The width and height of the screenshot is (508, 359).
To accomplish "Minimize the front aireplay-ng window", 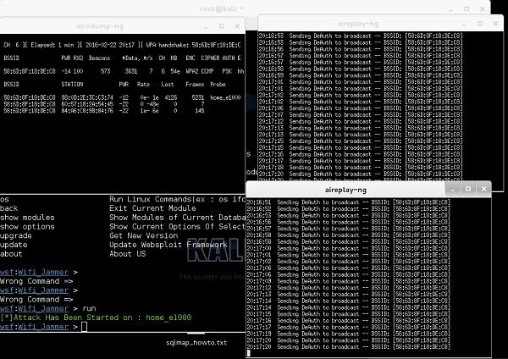I will [x=453, y=189].
